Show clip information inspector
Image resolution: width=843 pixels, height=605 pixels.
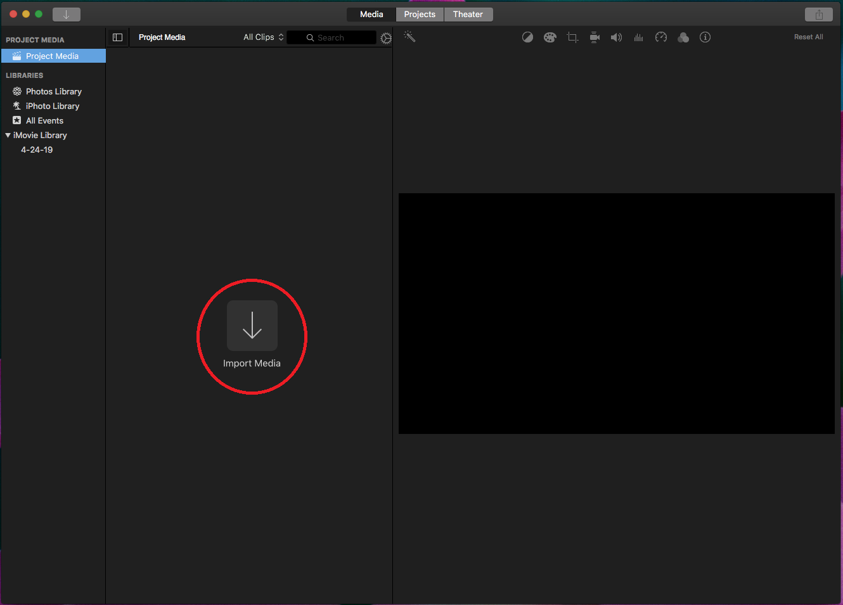[x=705, y=37]
